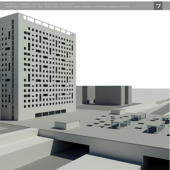Viewport: 170px width, 170px height.
Task: Click the small white box volume on plaza
Action: coord(67,125)
